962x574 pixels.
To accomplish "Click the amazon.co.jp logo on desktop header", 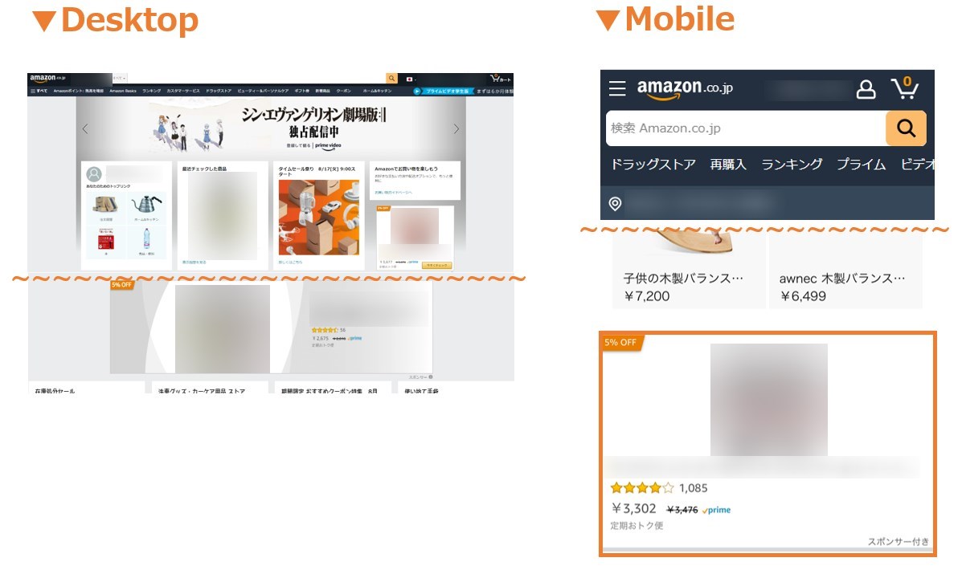I will [47, 79].
